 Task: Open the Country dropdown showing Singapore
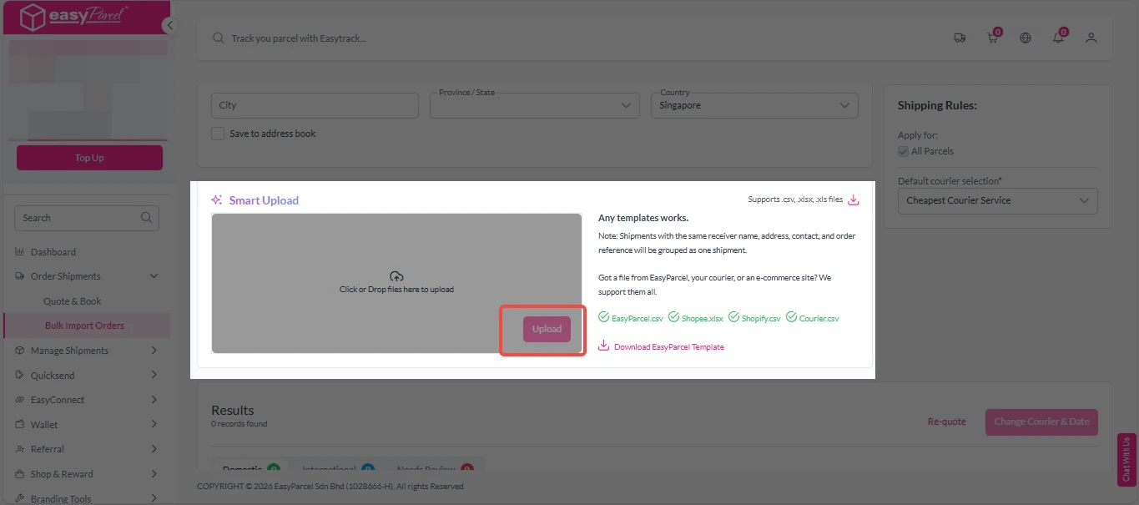click(x=754, y=106)
